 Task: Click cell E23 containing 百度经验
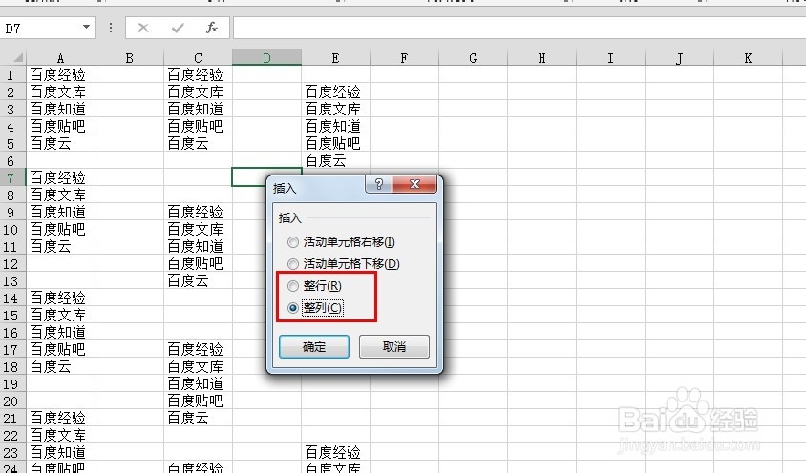pos(335,452)
